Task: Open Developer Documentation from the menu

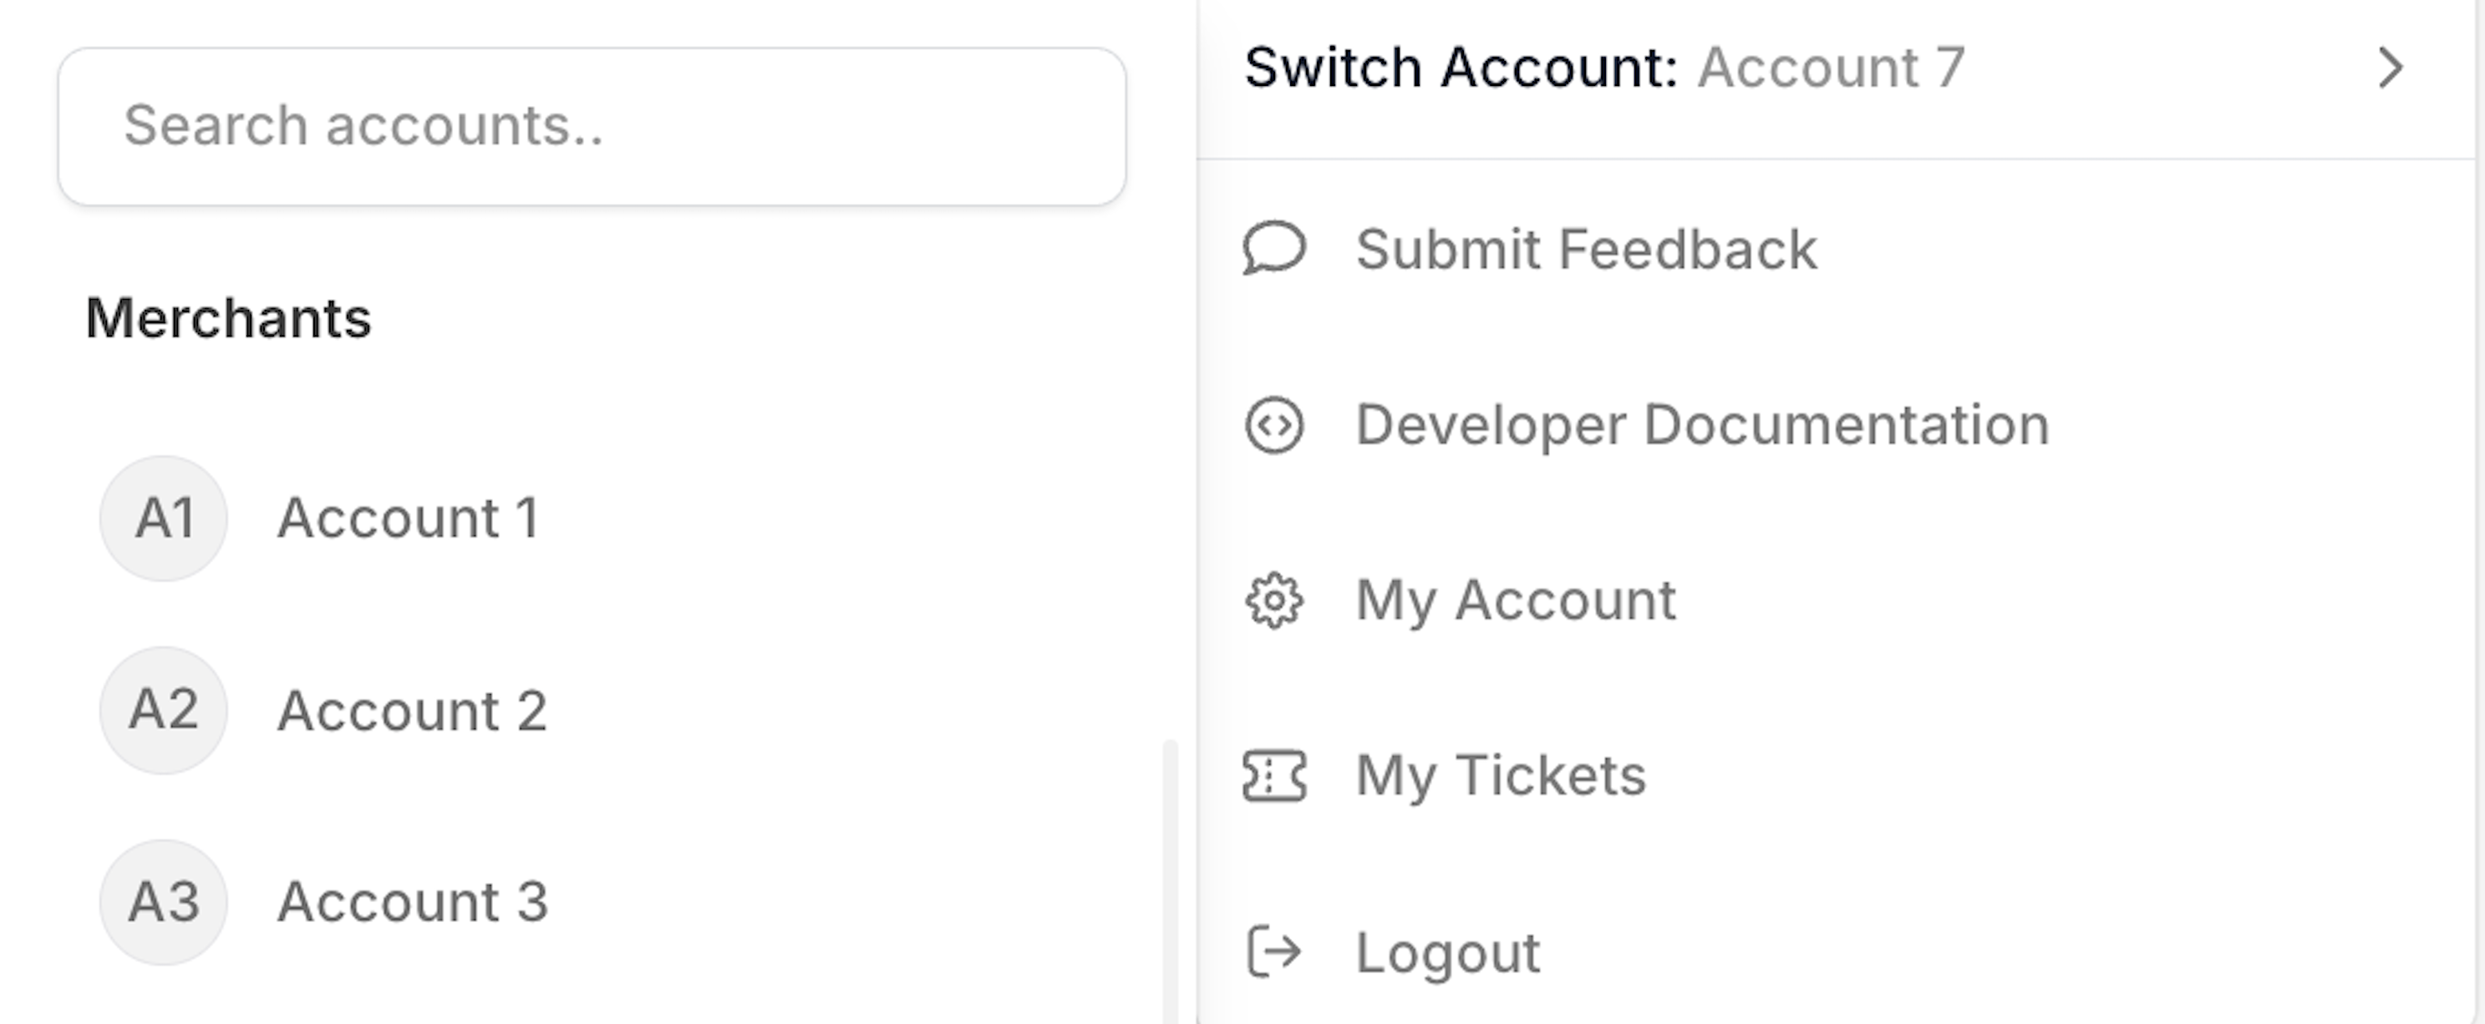Action: (1702, 425)
